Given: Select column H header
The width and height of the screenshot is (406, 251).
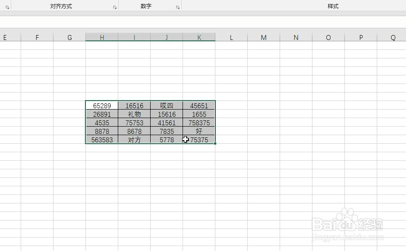Looking at the screenshot, I should coord(102,37).
